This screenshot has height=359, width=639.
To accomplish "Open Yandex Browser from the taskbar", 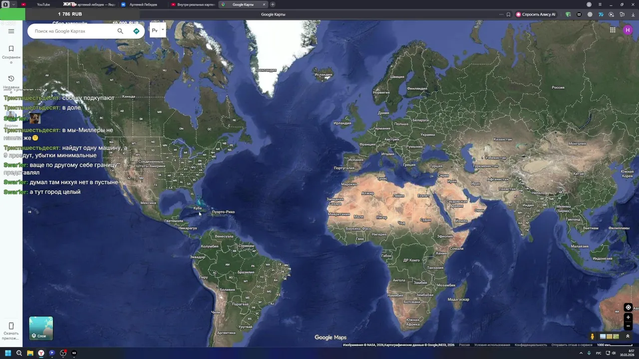I will (x=41, y=353).
